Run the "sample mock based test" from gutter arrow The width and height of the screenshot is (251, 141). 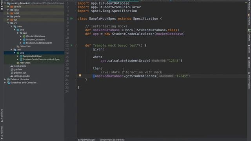point(71,45)
